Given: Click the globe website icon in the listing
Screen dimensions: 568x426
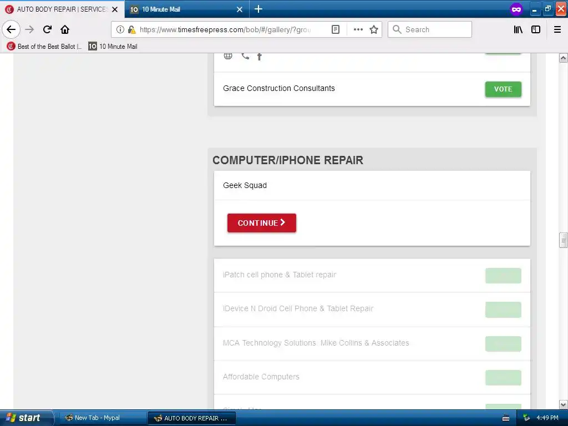Looking at the screenshot, I should [228, 56].
